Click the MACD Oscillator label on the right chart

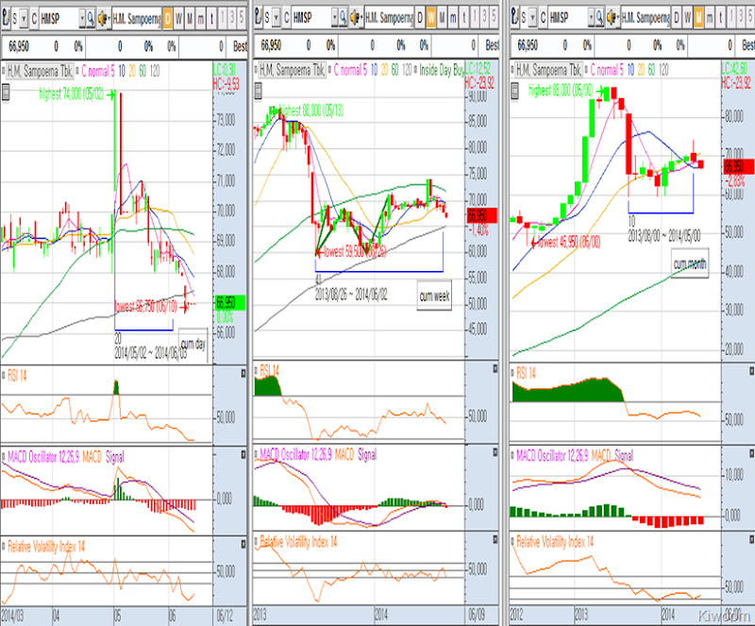pyautogui.click(x=553, y=455)
